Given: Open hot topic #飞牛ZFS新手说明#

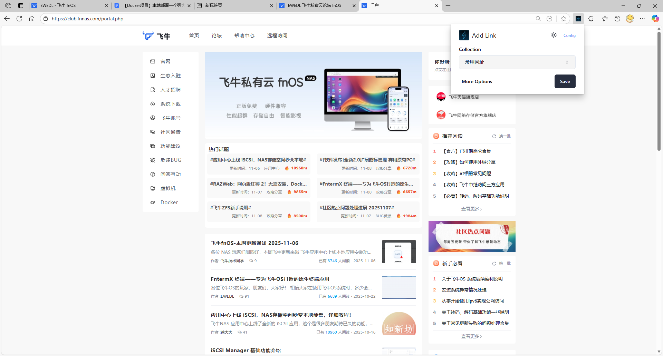Looking at the screenshot, I should 231,208.
